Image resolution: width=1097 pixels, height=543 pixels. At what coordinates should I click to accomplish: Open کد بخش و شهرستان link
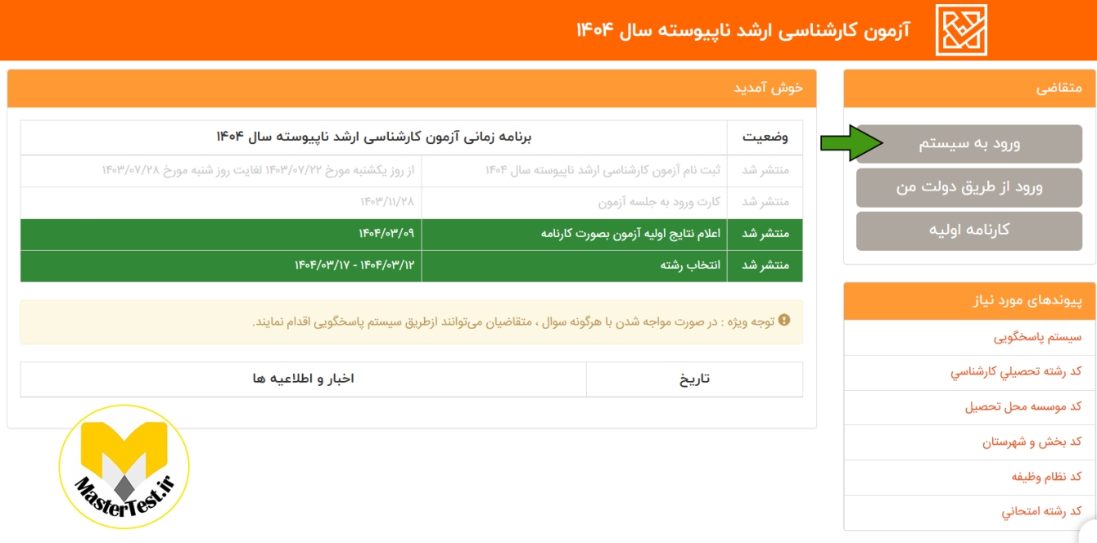pos(1032,442)
